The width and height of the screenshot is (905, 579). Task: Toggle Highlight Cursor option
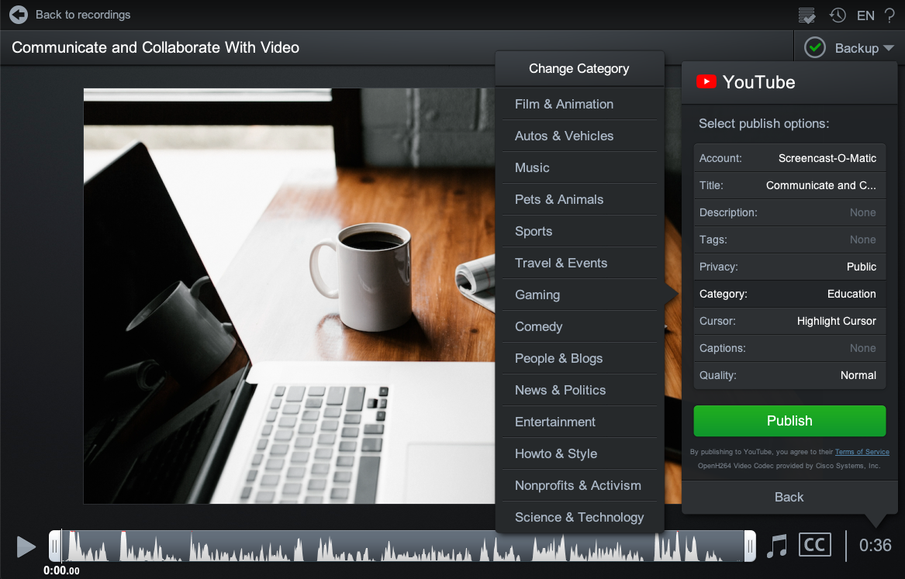pyautogui.click(x=789, y=321)
